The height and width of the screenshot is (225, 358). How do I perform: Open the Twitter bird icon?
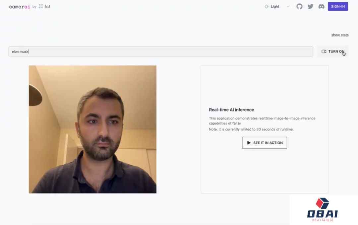(x=310, y=6)
